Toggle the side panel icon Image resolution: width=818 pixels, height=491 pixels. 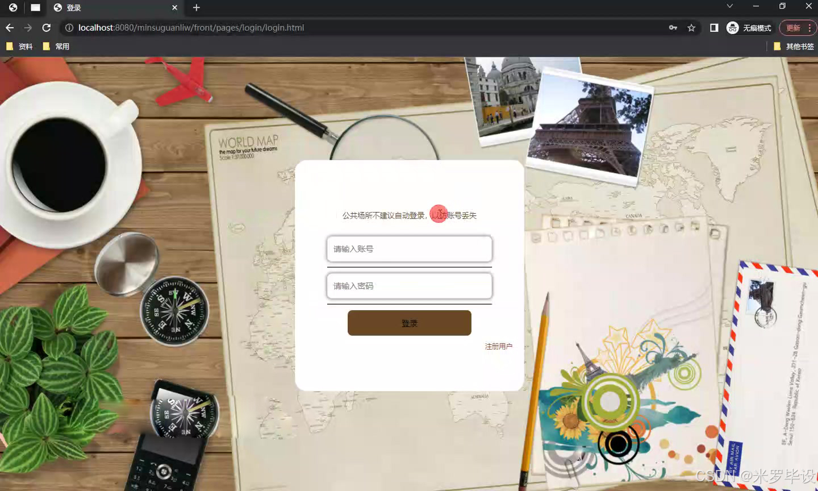(x=714, y=28)
